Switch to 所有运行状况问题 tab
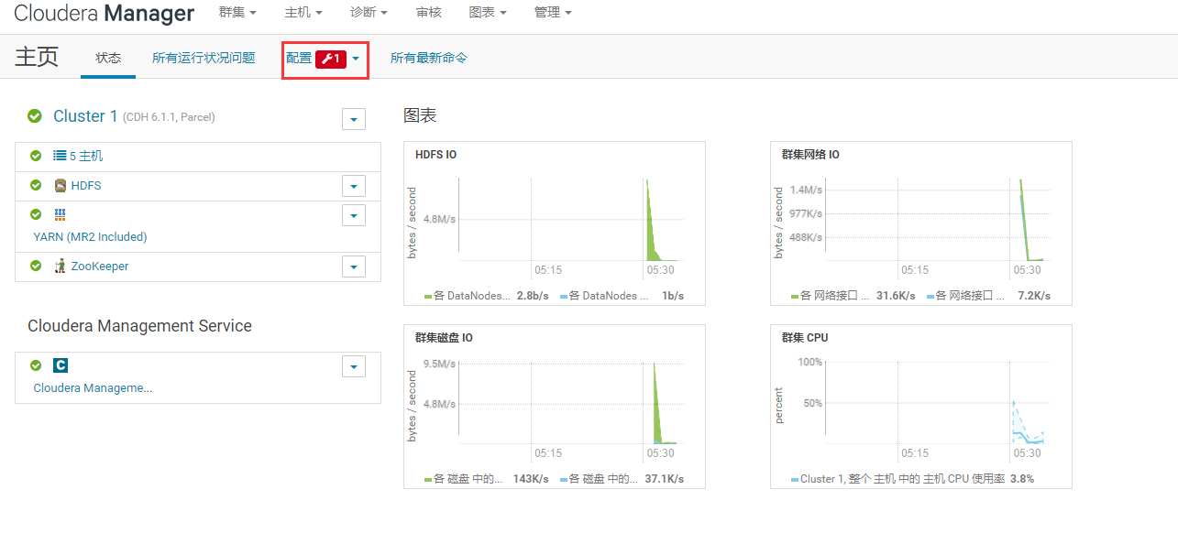This screenshot has width=1178, height=544. coord(204,58)
